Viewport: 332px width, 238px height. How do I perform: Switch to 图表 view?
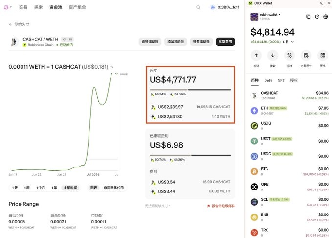point(93,188)
